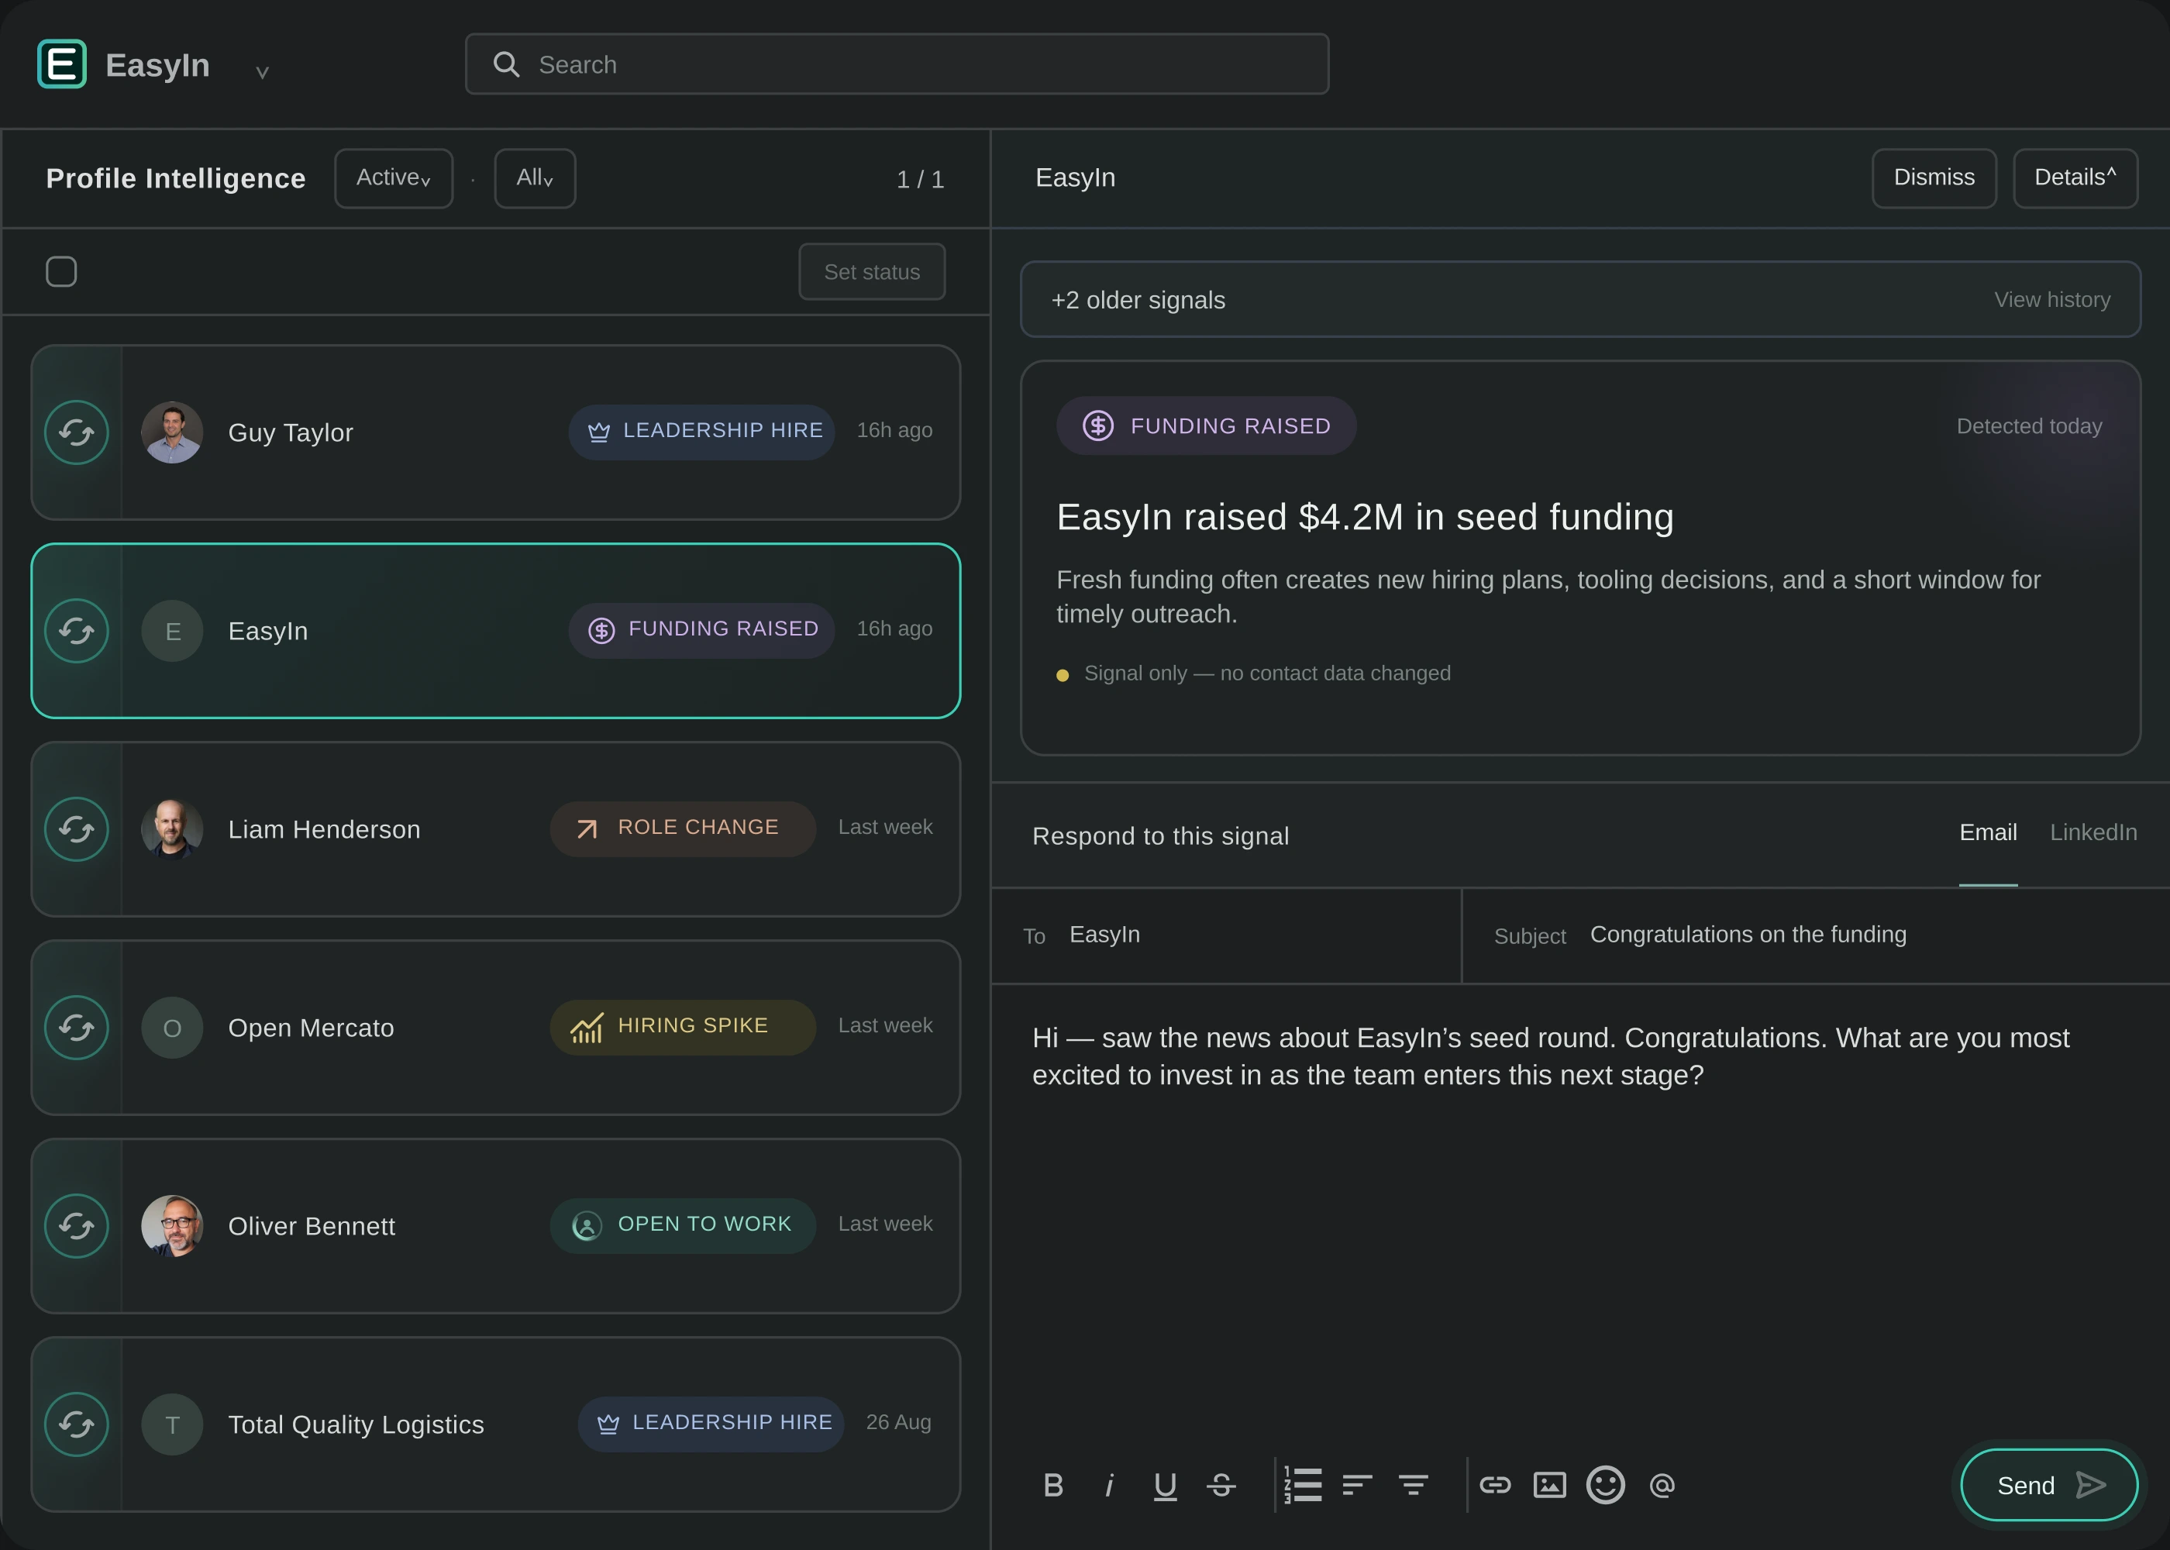Image resolution: width=2170 pixels, height=1550 pixels.
Task: Click the To recipient field
Action: (x=1226, y=935)
